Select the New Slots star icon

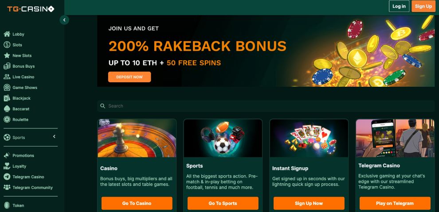7,55
